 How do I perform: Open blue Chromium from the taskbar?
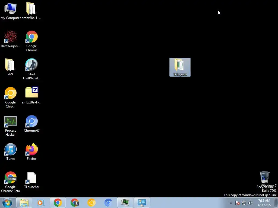108,203
